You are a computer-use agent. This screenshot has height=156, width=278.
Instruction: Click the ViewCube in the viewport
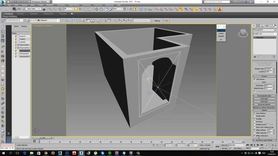click(x=243, y=33)
